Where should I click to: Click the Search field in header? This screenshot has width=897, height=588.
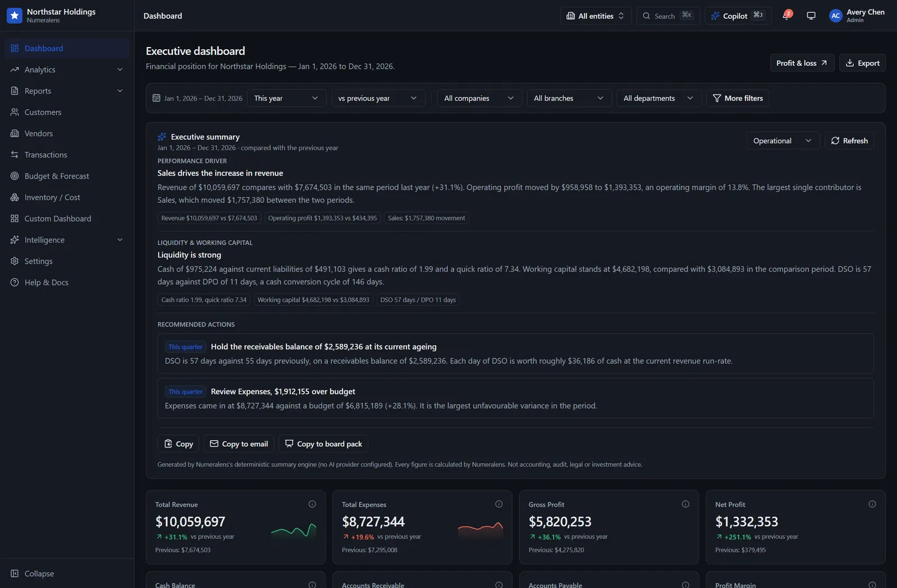point(668,16)
